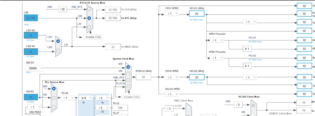Click the To IWDG (KHz) value box
This screenshot has height=116, width=315.
click(x=113, y=47)
